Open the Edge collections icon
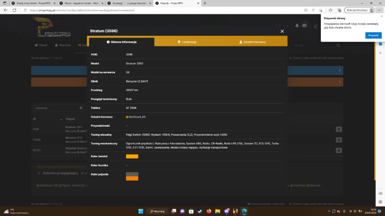 pos(339,10)
